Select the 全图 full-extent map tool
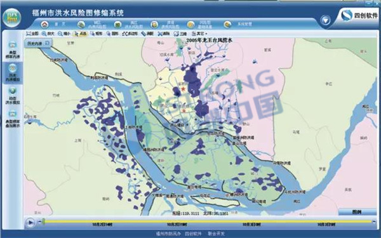Viewport: 381px width, 238px height. click(x=32, y=34)
